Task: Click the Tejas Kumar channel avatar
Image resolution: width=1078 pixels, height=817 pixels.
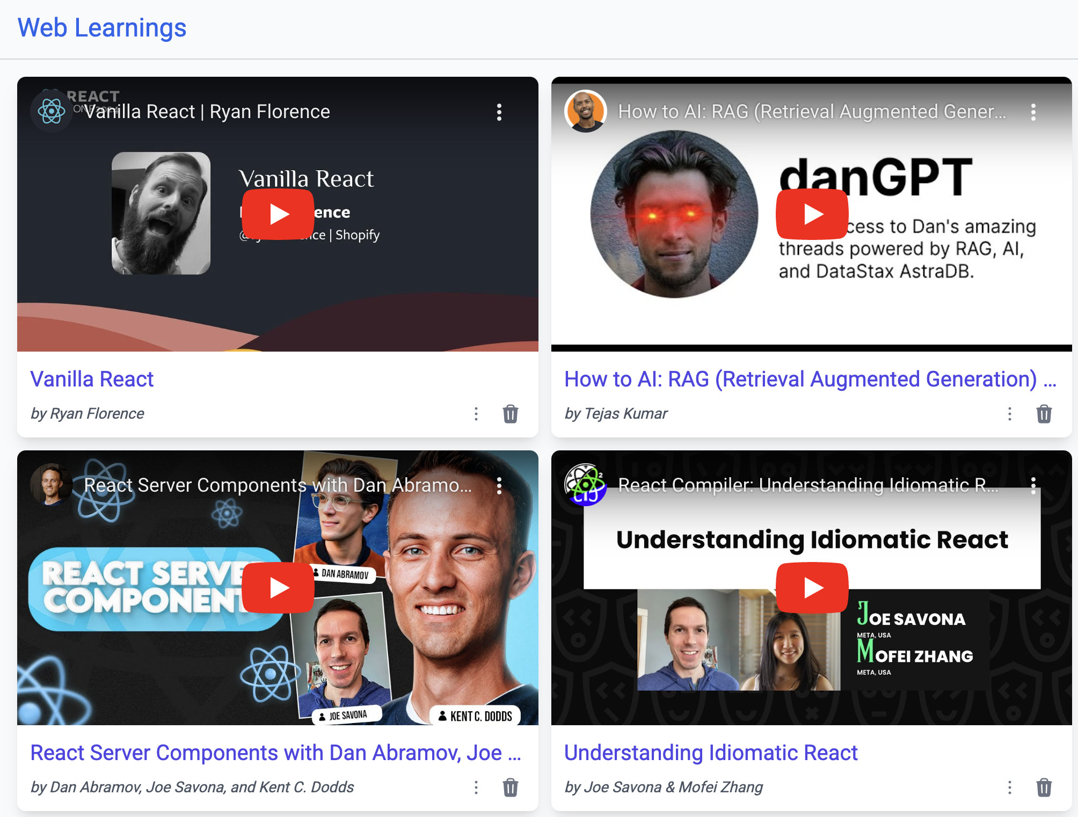Action: coord(586,111)
